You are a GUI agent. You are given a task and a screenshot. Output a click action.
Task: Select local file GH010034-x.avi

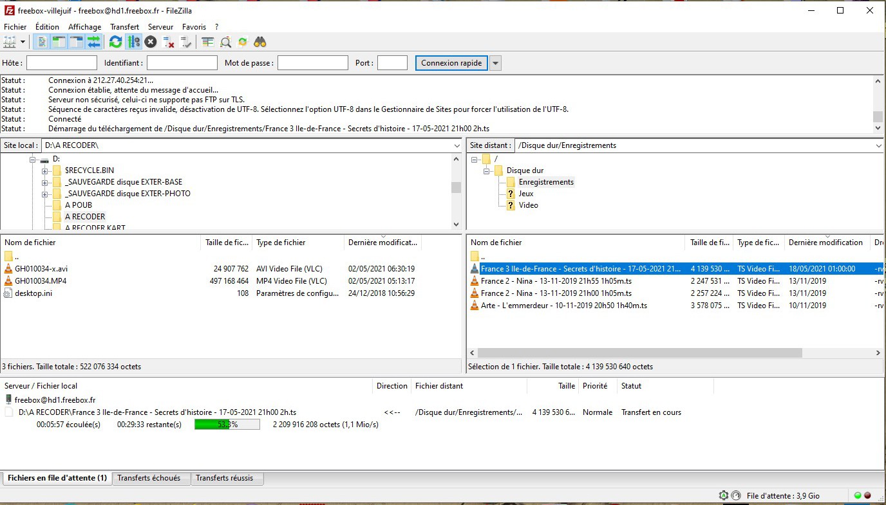(41, 269)
